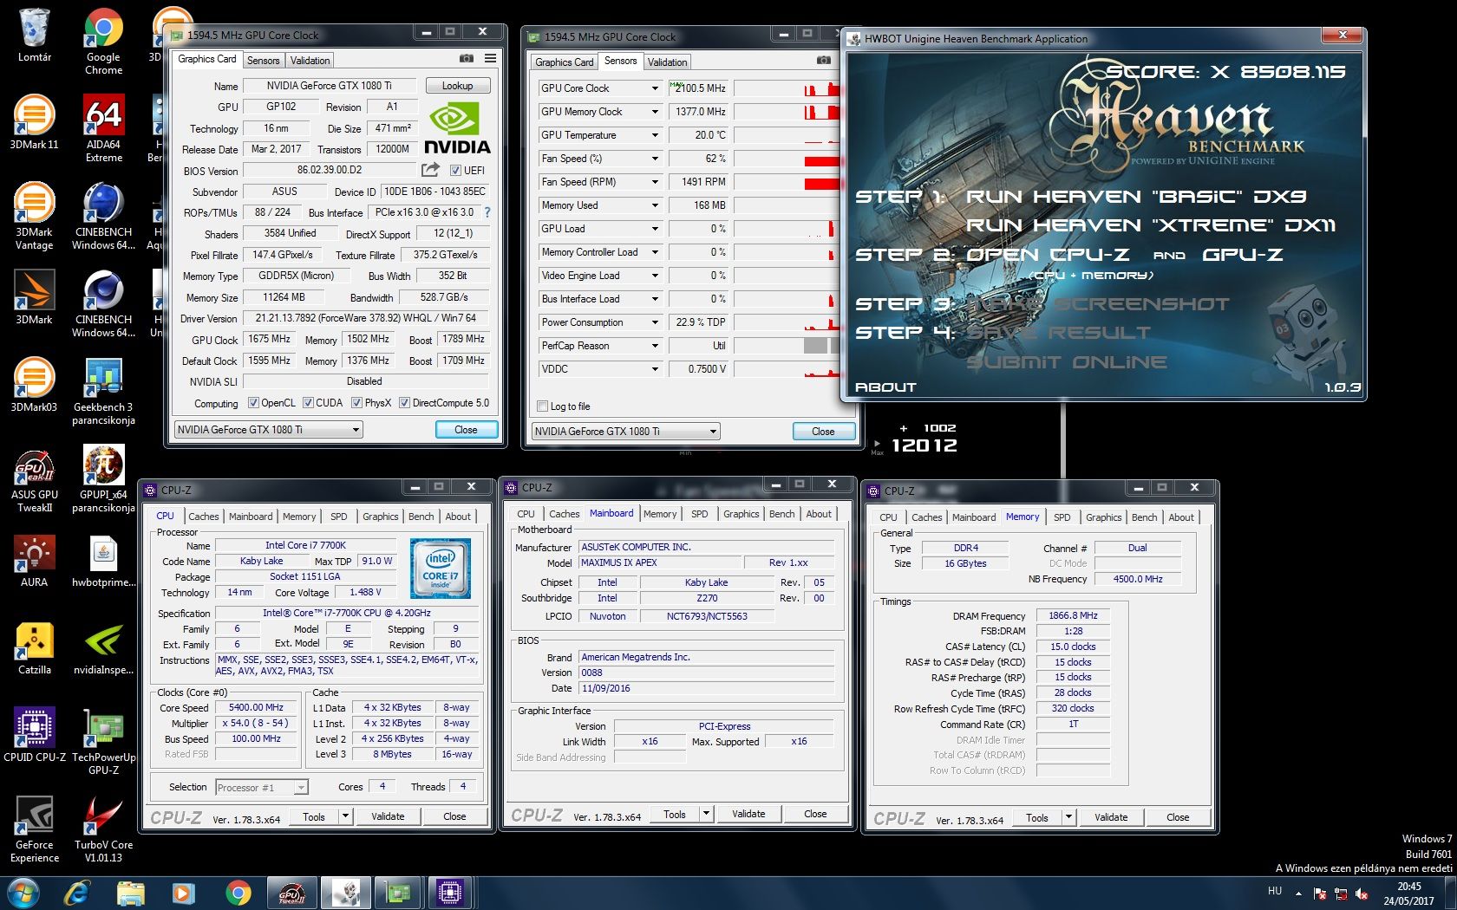The image size is (1457, 910).
Task: Open the GPU-Z hamburger menu icon
Action: pos(491,58)
